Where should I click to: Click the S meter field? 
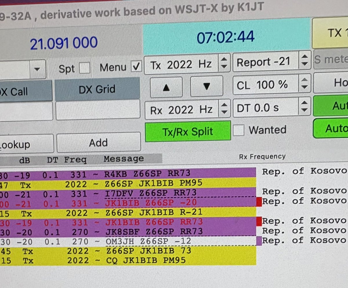[x=331, y=59]
